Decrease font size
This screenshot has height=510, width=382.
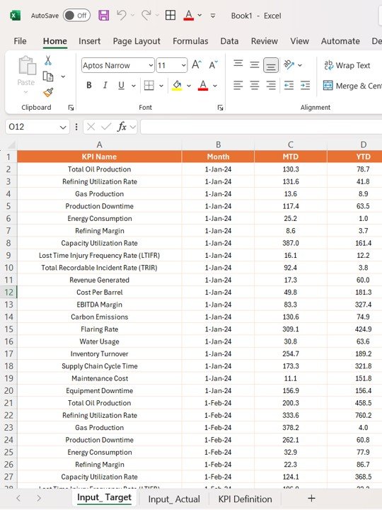pyautogui.click(x=213, y=64)
